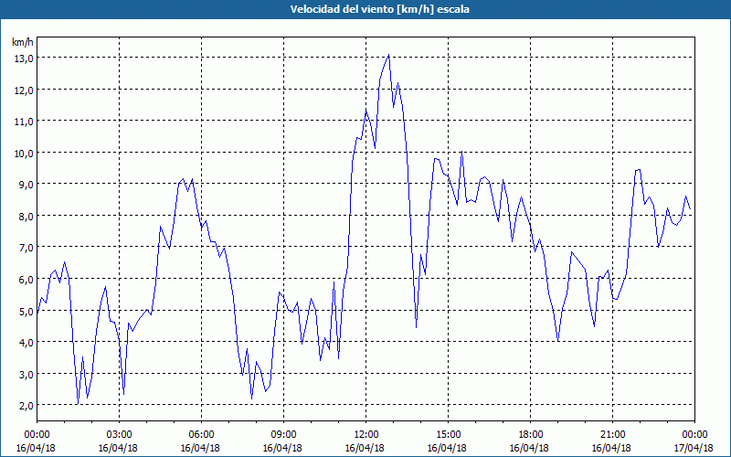Screen dimensions: 731x457
Task: Click the 09:00 time axis label
Action: [x=283, y=435]
